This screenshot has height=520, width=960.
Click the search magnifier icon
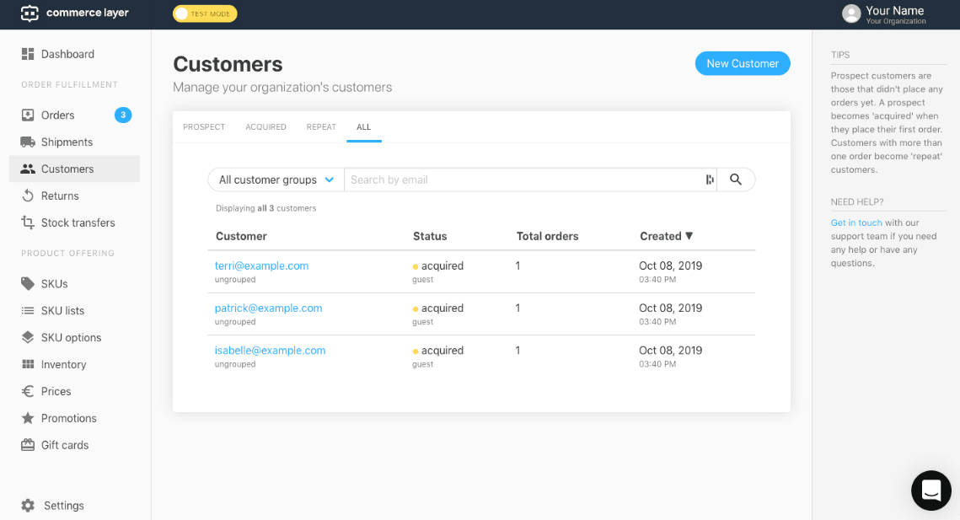pos(735,180)
